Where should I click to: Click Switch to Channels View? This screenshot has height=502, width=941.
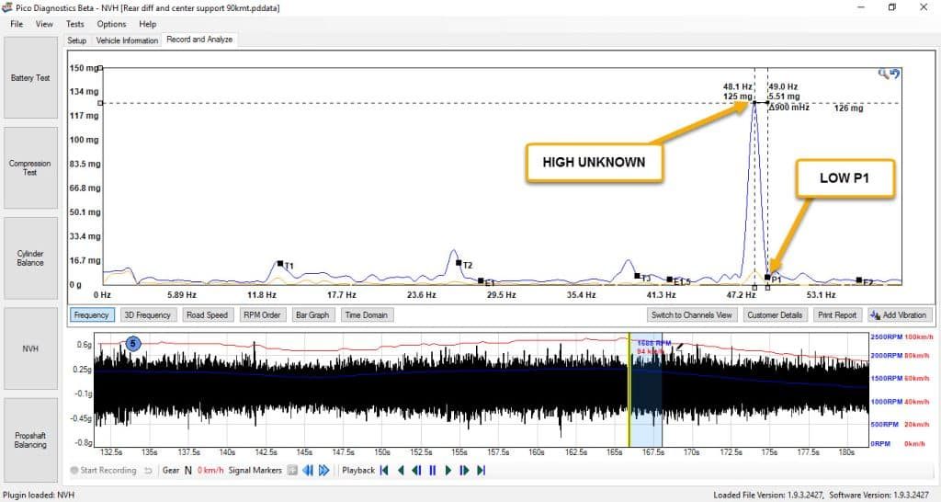(x=691, y=314)
